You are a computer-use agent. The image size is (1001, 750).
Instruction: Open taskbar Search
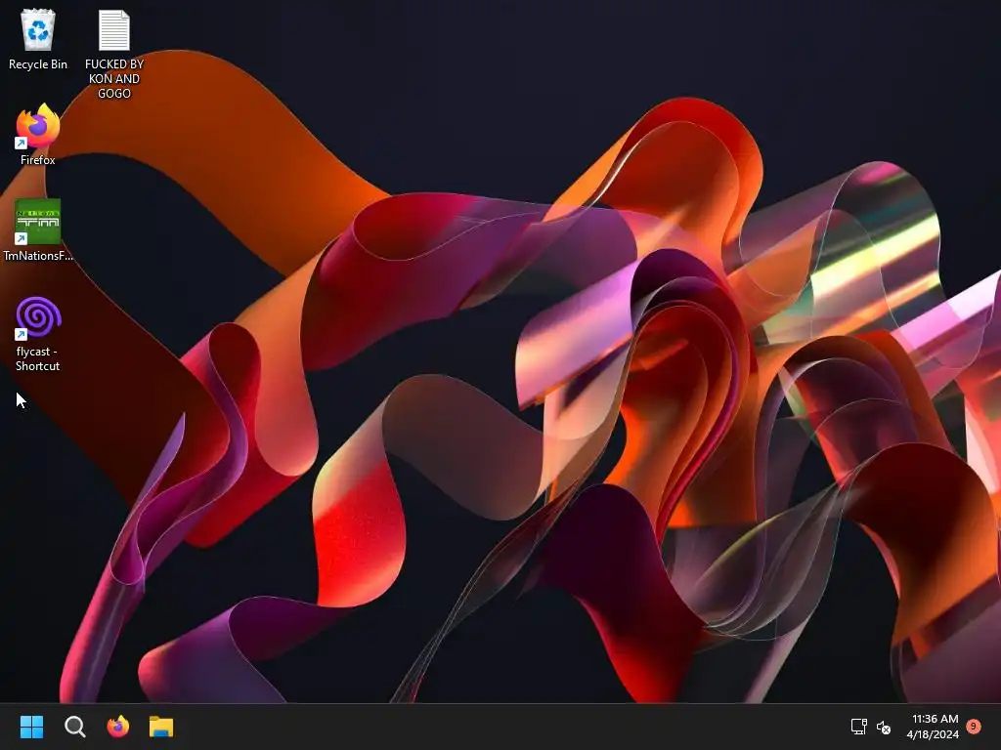pos(74,727)
